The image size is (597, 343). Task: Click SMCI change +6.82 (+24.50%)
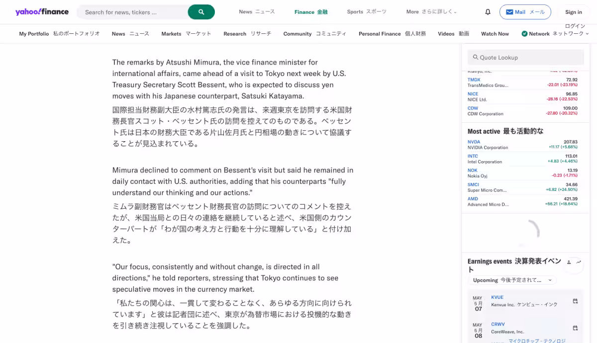(562, 190)
